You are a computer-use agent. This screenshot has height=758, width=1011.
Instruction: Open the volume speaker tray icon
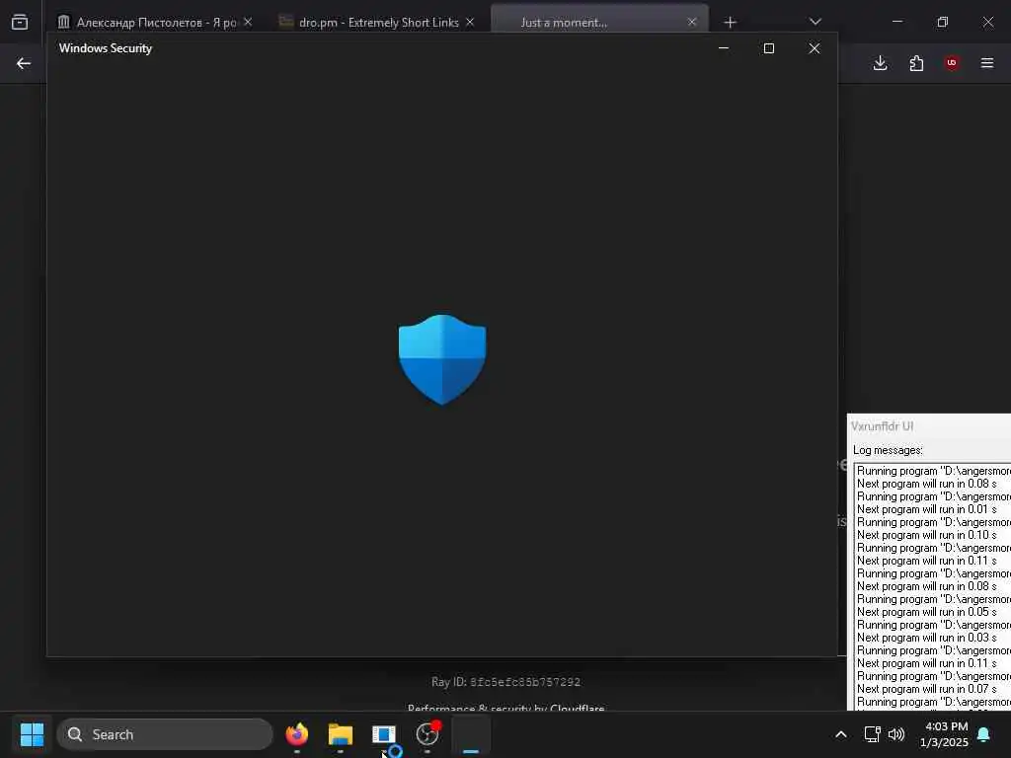click(x=896, y=734)
